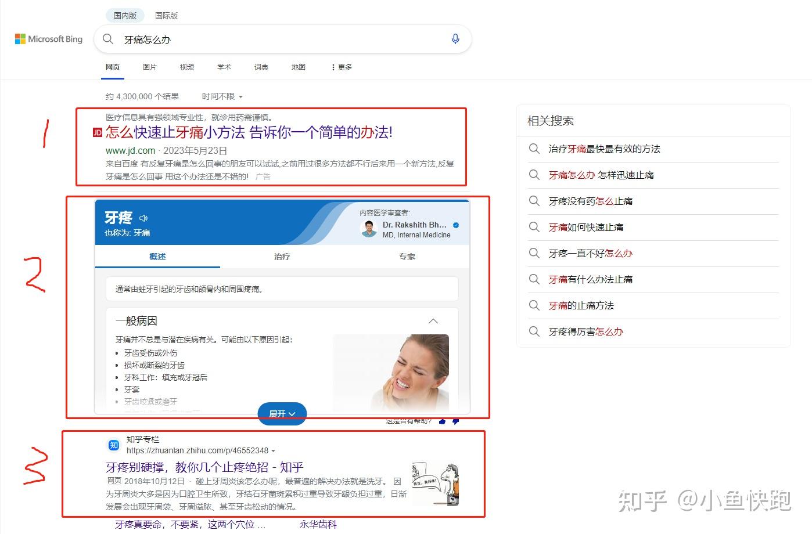
Task: Open related search 牙痛的止痛方法
Action: coord(581,305)
